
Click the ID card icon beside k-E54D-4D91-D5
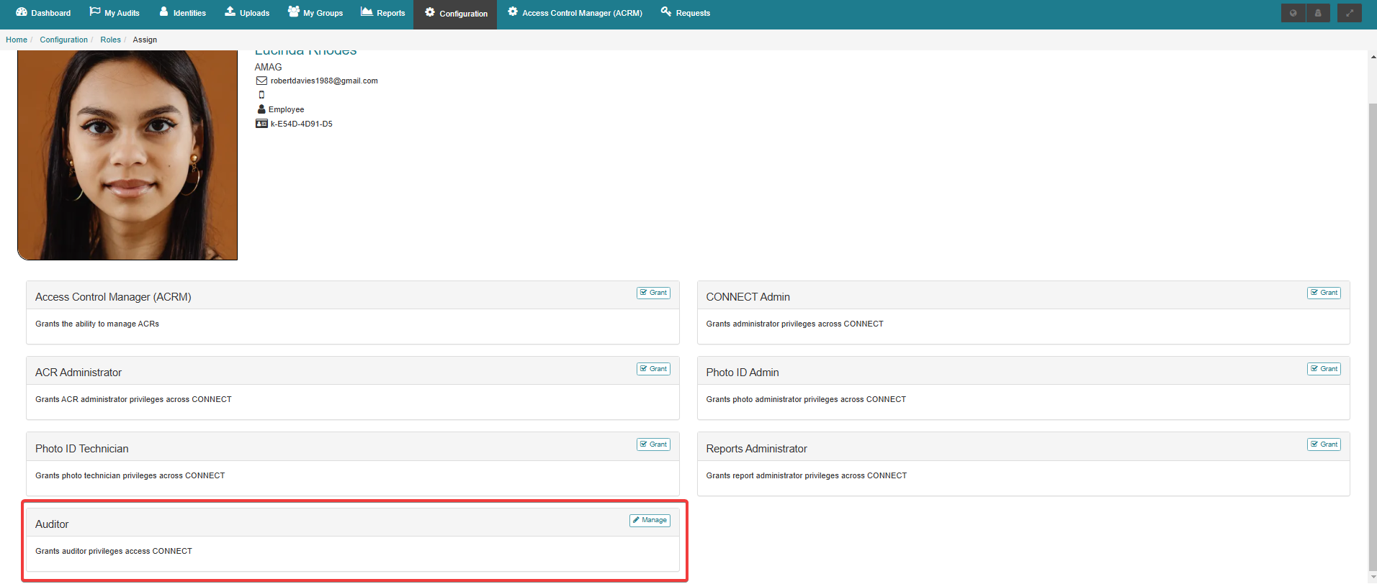coord(261,124)
